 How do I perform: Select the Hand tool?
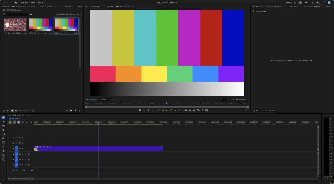click(x=3, y=151)
